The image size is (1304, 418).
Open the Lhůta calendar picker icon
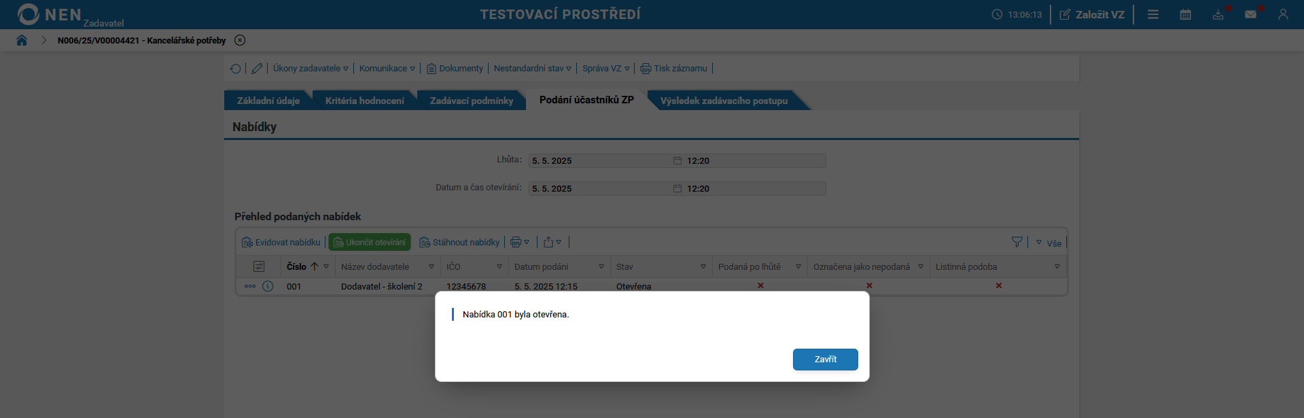tap(677, 161)
